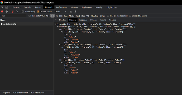Filter requests by All types

pyautogui.click(x=47, y=16)
